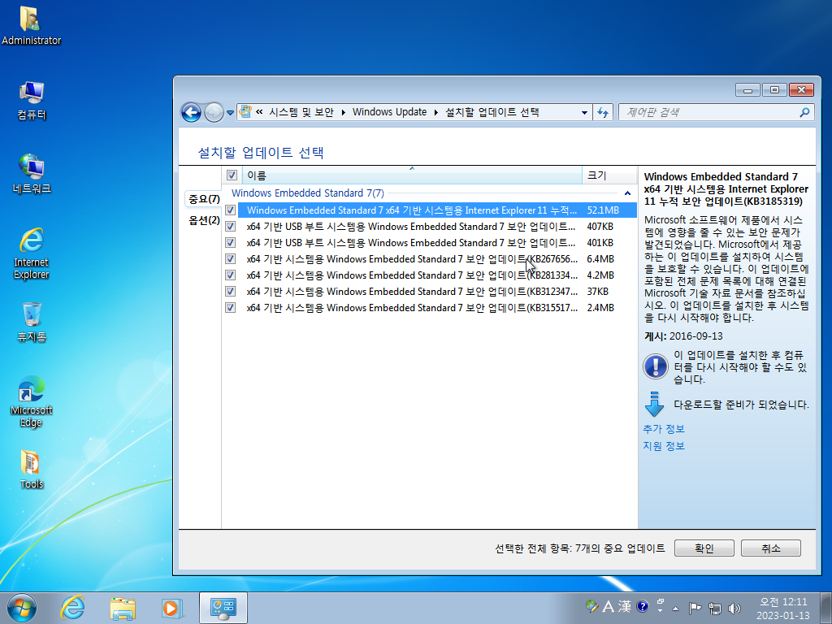Open the 지원 정보 link
The height and width of the screenshot is (624, 832).
point(664,446)
